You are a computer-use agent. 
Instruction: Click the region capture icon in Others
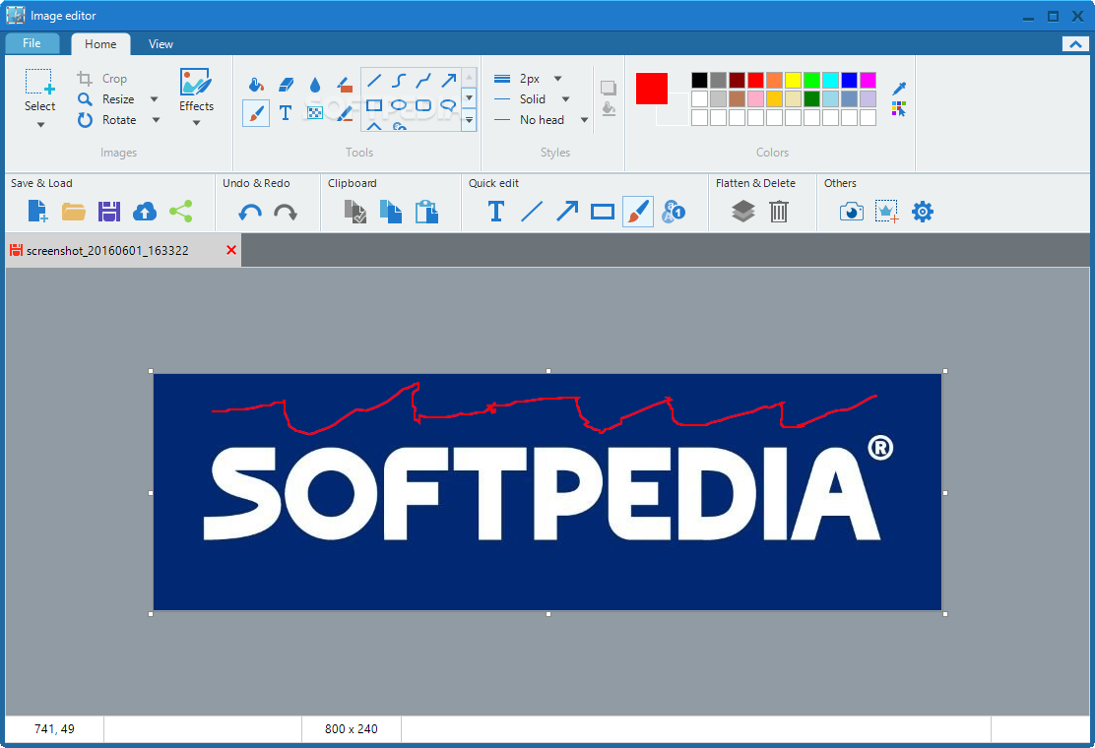(x=887, y=212)
